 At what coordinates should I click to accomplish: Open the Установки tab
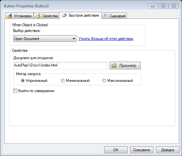pos(20,16)
